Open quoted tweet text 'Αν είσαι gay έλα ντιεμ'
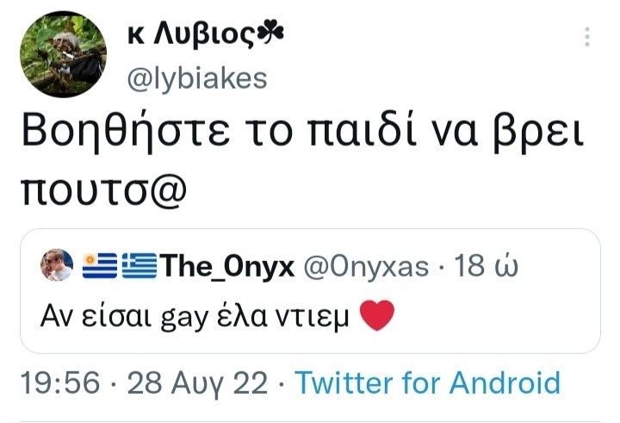This screenshot has width=620, height=423. [x=195, y=316]
